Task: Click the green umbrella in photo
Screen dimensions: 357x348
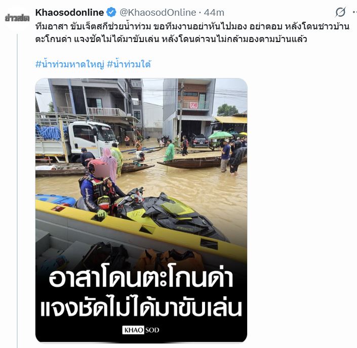Action: pos(220,135)
